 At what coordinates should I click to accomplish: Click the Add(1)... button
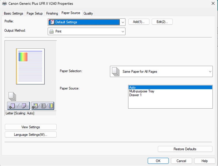[139, 22]
